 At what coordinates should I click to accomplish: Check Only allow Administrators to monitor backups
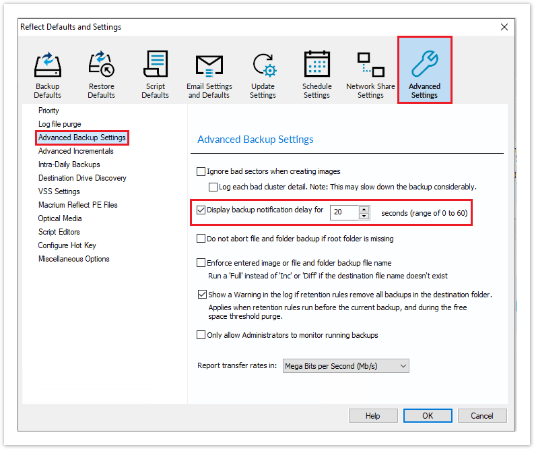pyautogui.click(x=201, y=335)
